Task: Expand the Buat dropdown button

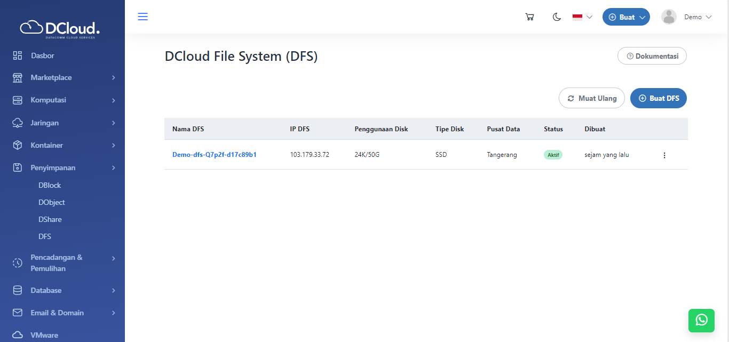Action: [x=626, y=17]
